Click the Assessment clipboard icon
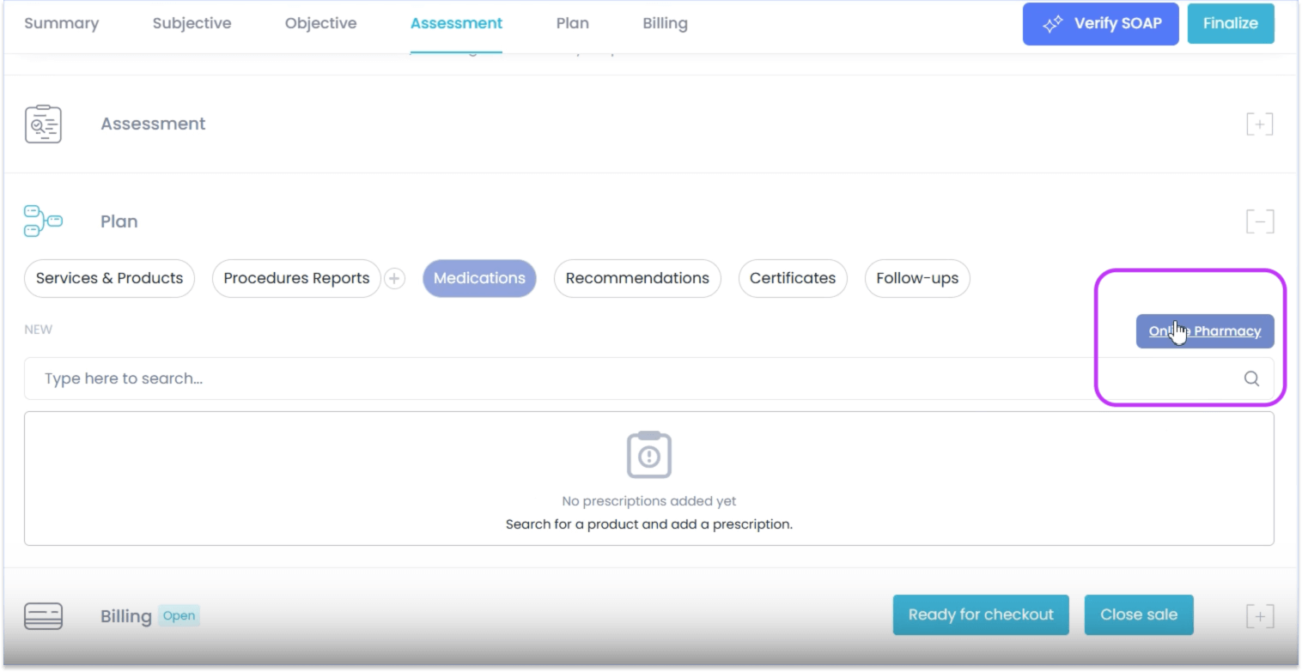This screenshot has width=1302, height=672. point(43,124)
